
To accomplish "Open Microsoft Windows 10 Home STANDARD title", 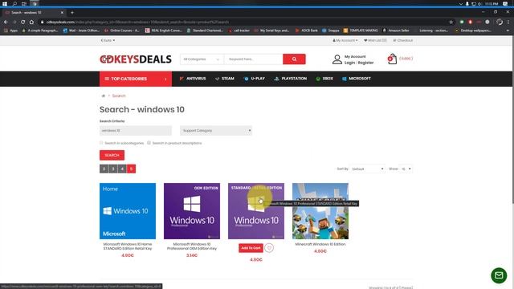I will (128, 246).
